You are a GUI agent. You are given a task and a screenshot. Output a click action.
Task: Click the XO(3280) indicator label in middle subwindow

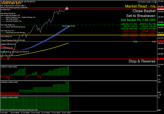coord(9,82)
